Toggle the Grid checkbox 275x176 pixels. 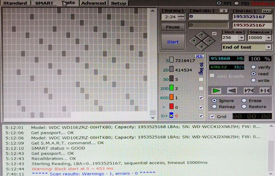213,116
